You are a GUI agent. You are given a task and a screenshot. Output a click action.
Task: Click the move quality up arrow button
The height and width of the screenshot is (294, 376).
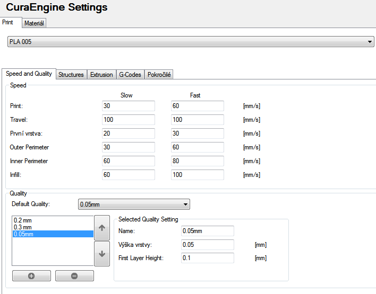[x=101, y=227]
